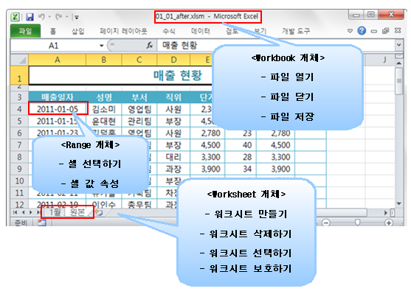Image resolution: width=411 pixels, height=294 pixels.
Task: Switch to the 삽입 ribbon tab
Action: [78, 32]
